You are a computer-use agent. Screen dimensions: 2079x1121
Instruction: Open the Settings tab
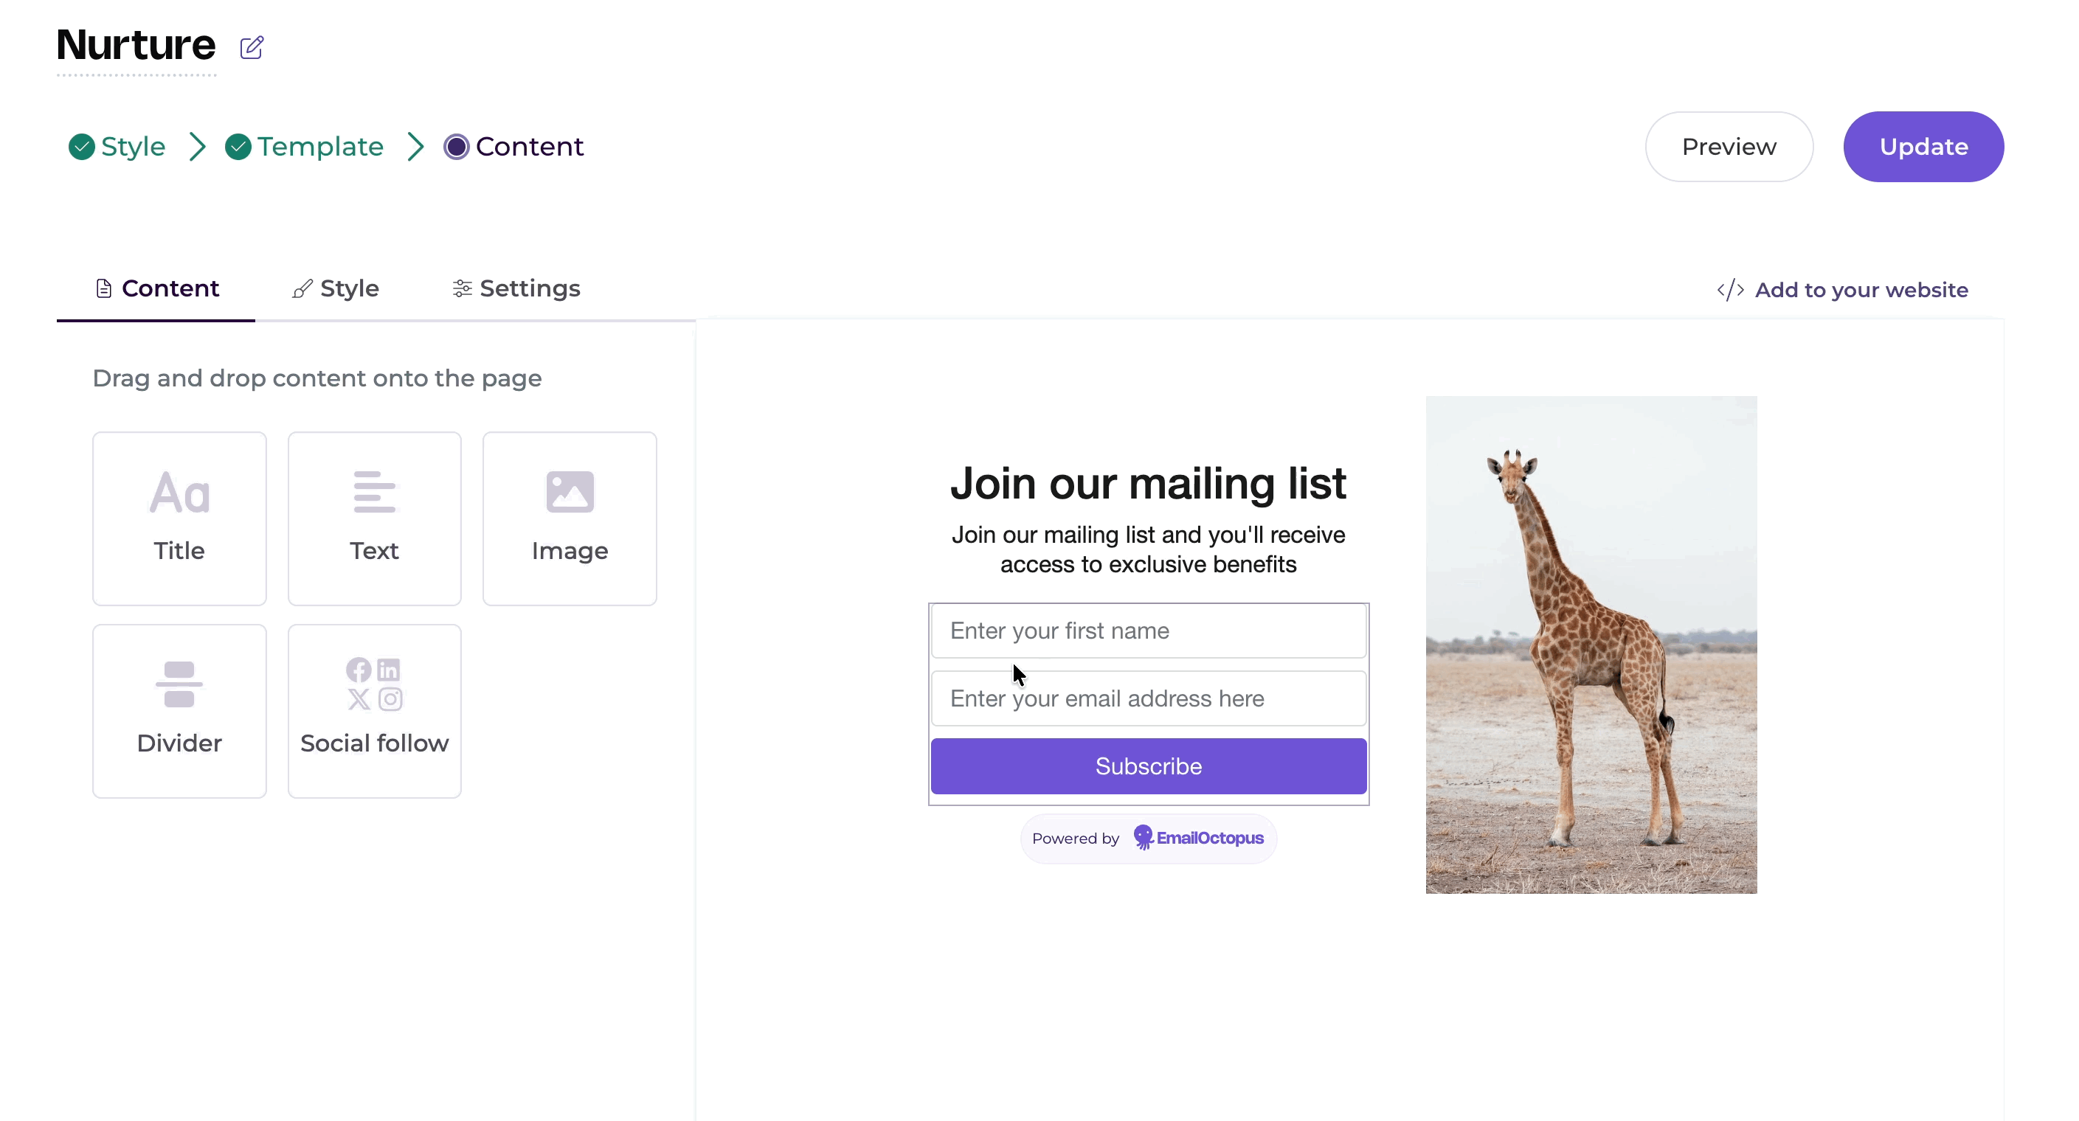coord(516,288)
